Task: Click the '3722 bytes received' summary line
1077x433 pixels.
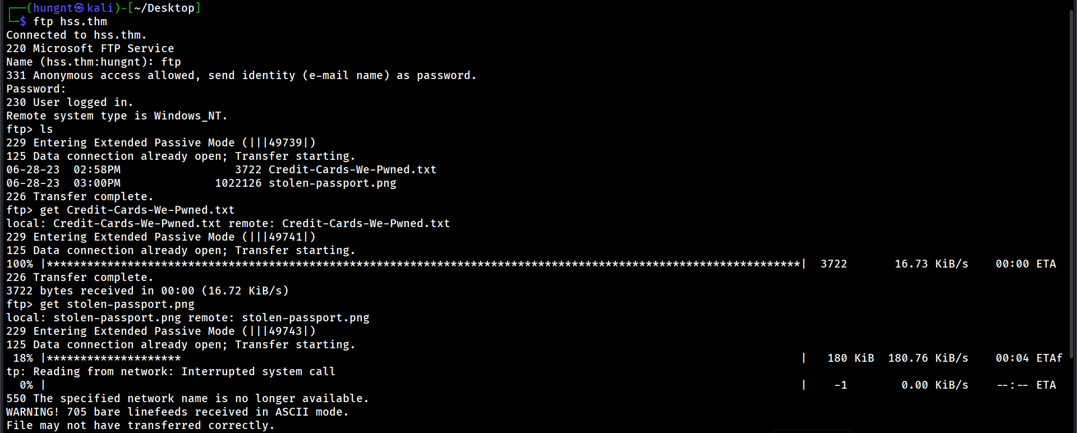Action: coord(147,291)
